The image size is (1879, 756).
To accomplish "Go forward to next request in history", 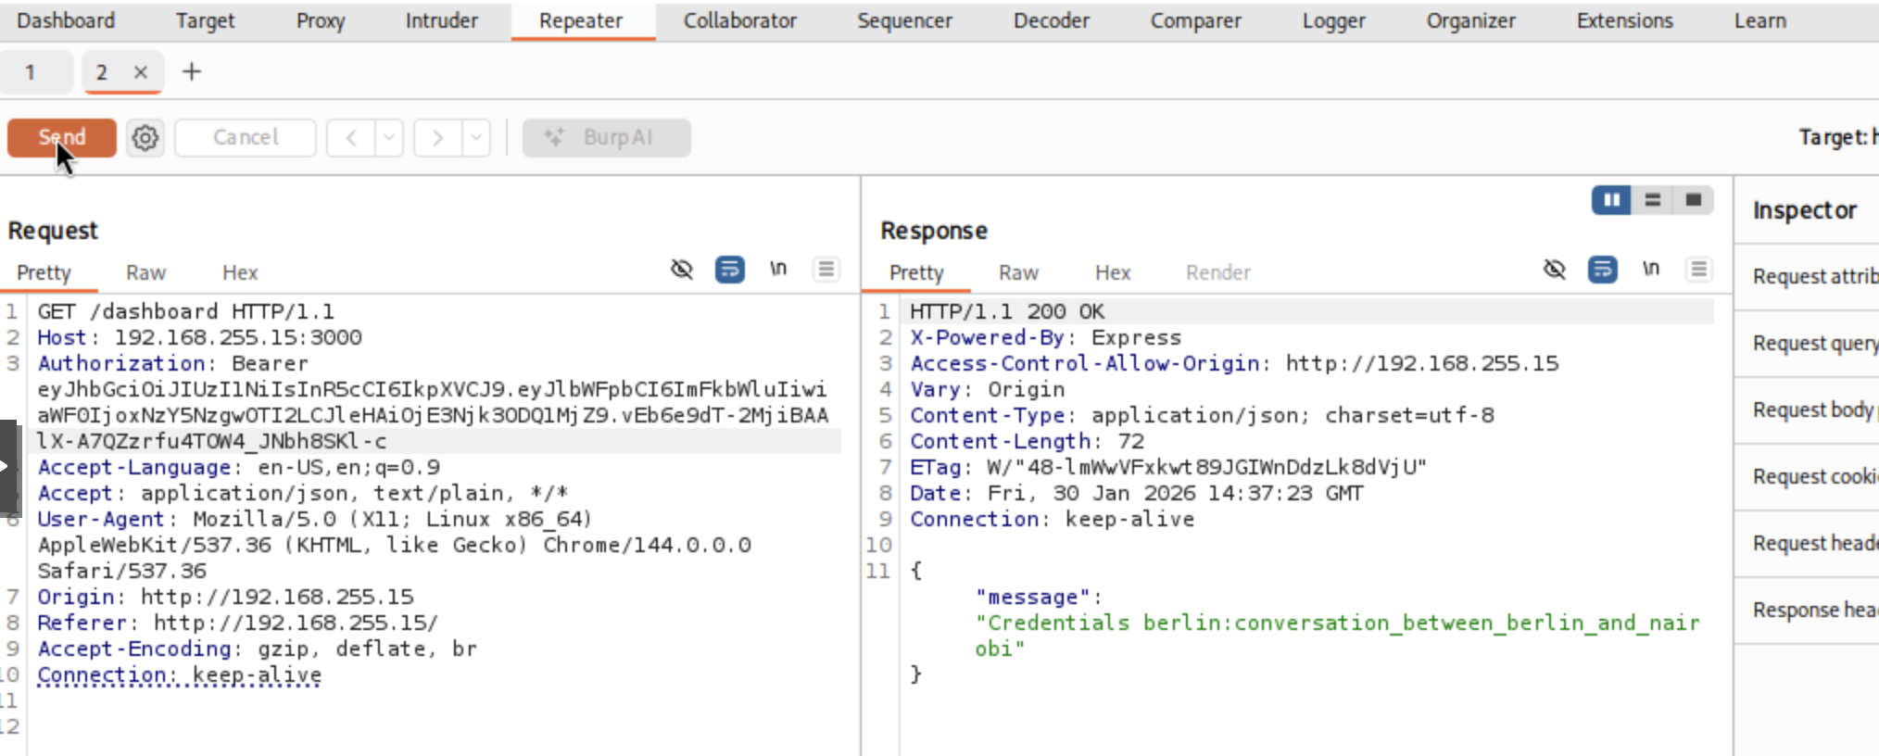I will (437, 138).
